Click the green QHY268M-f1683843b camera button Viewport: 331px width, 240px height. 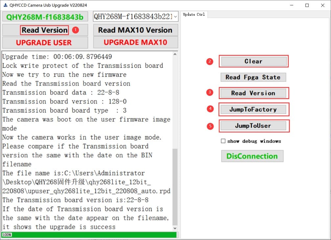point(45,17)
